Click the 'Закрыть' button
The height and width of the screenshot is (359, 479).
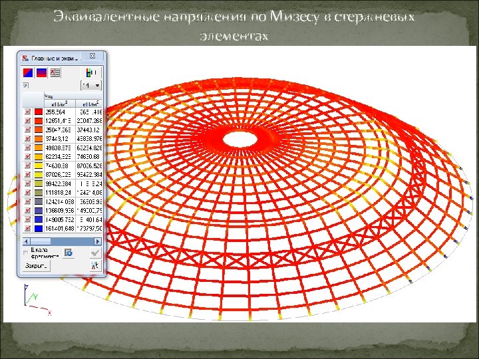(x=37, y=266)
